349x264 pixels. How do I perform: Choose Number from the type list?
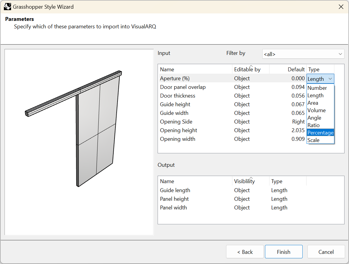(x=320, y=88)
